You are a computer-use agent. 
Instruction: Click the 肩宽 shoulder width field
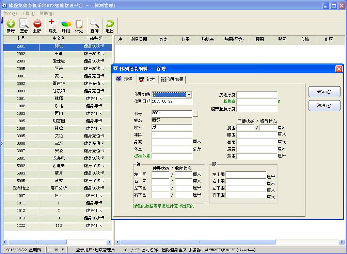(x=257, y=149)
